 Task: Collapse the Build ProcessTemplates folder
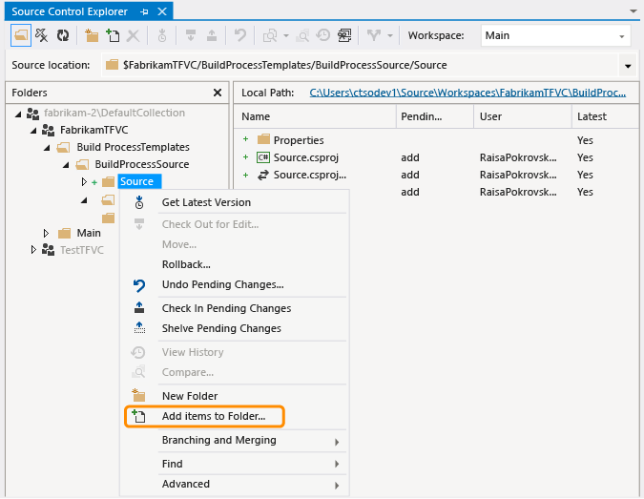point(47,148)
